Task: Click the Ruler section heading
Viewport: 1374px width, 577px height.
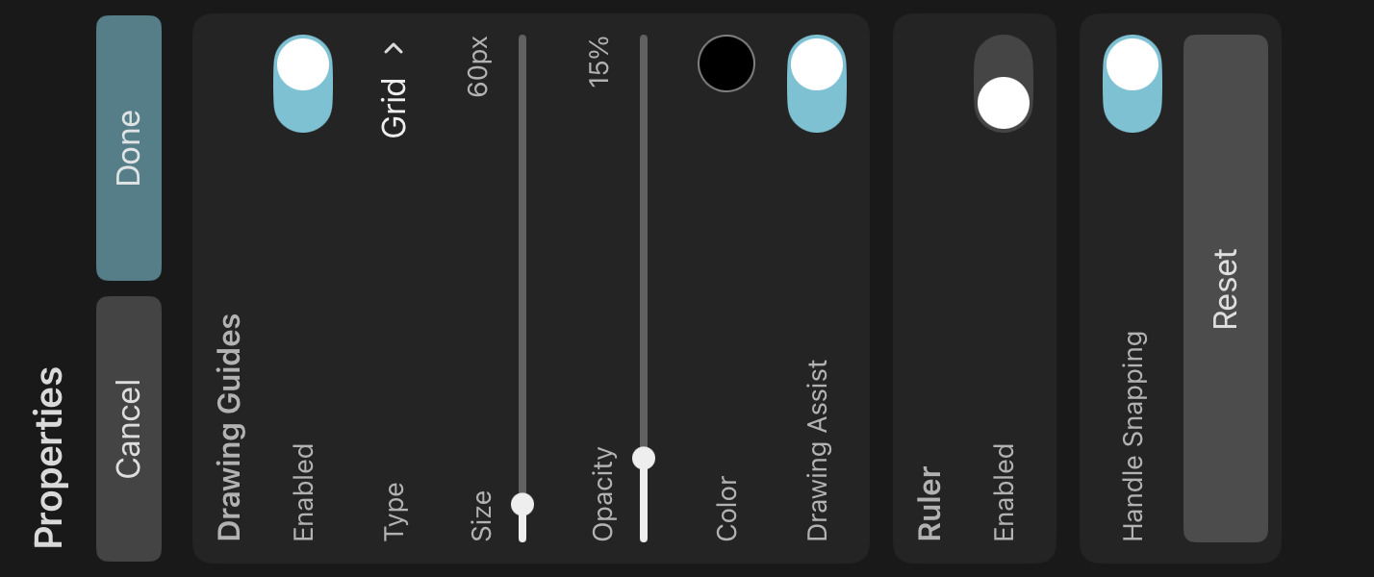Action: tap(929, 503)
